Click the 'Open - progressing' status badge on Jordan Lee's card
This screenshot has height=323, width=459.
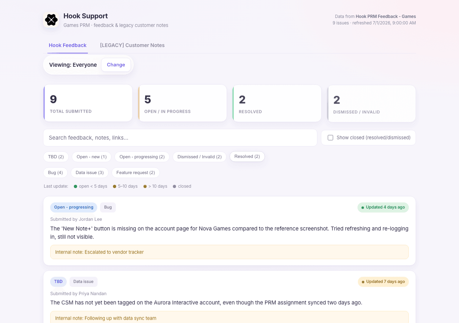74,207
